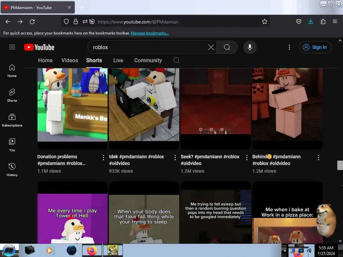
Task: Open the Firefox application hamburger menu
Action: 335,21
